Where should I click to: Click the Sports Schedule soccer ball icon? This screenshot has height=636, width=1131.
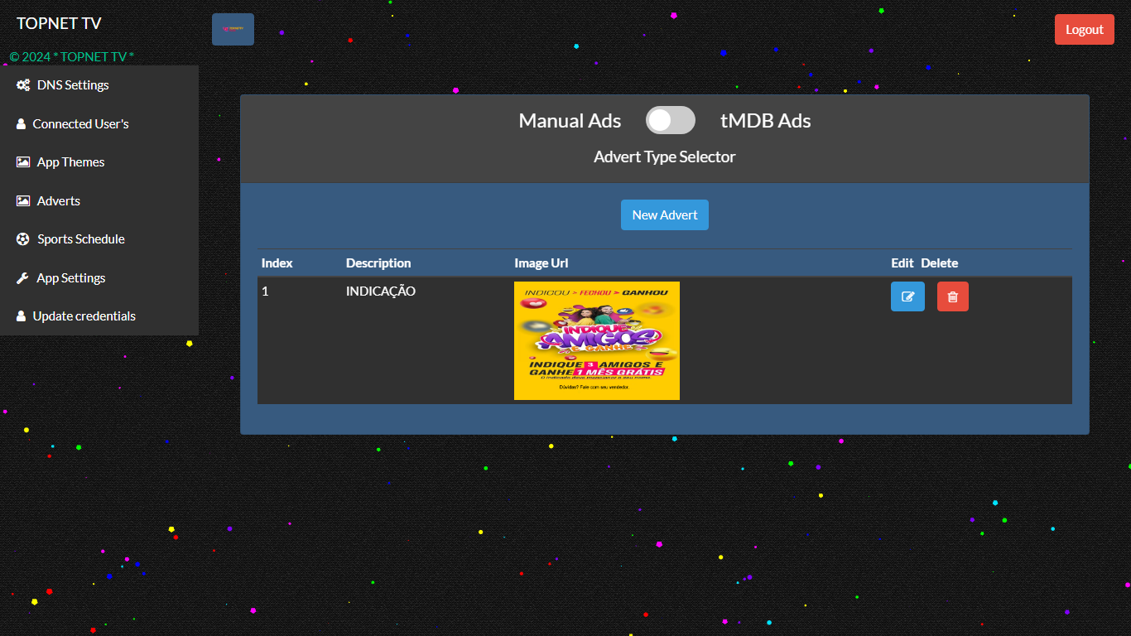point(22,238)
